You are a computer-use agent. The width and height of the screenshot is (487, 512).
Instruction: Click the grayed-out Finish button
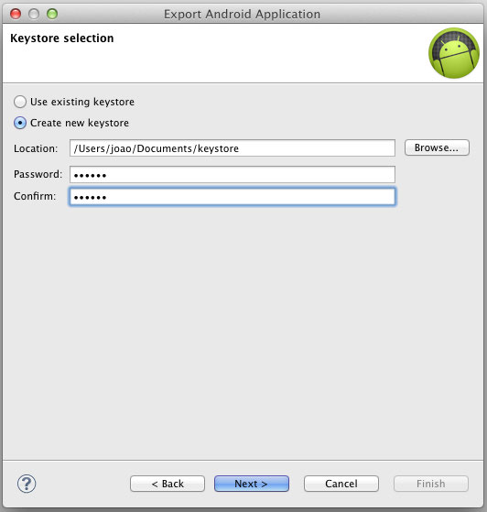tap(431, 484)
